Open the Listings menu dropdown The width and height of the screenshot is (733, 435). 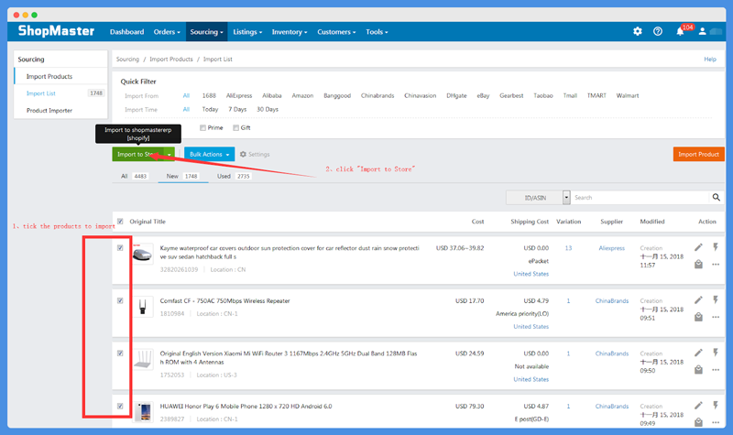coord(247,32)
